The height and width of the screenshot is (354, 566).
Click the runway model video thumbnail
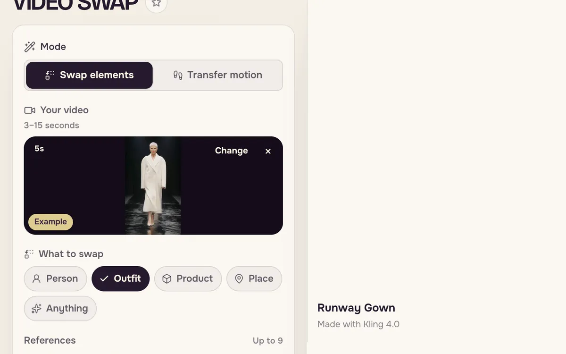click(x=153, y=185)
